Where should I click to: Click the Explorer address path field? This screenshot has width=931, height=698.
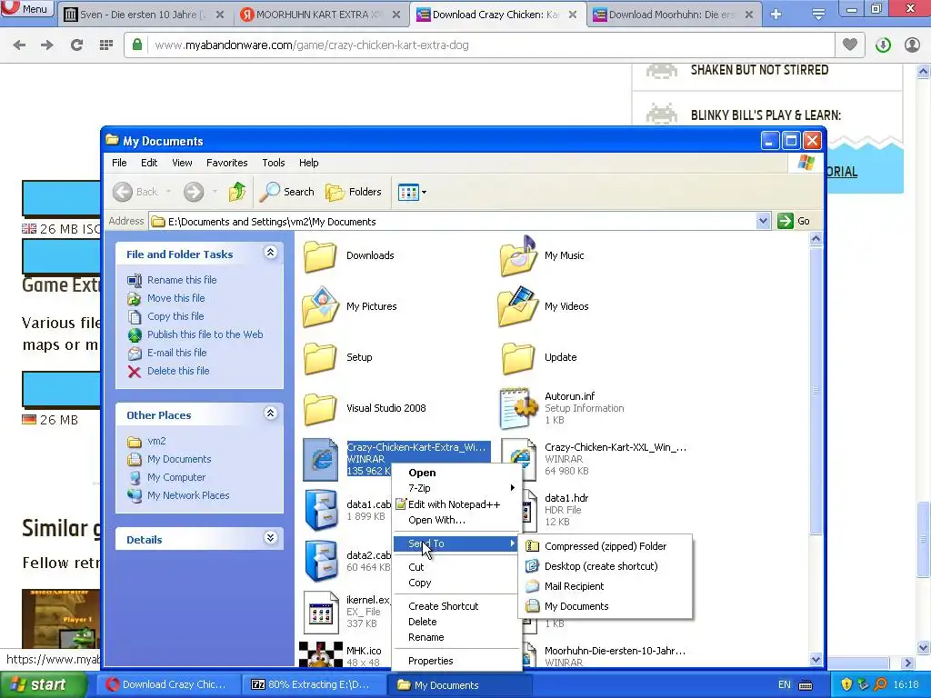[x=453, y=222]
